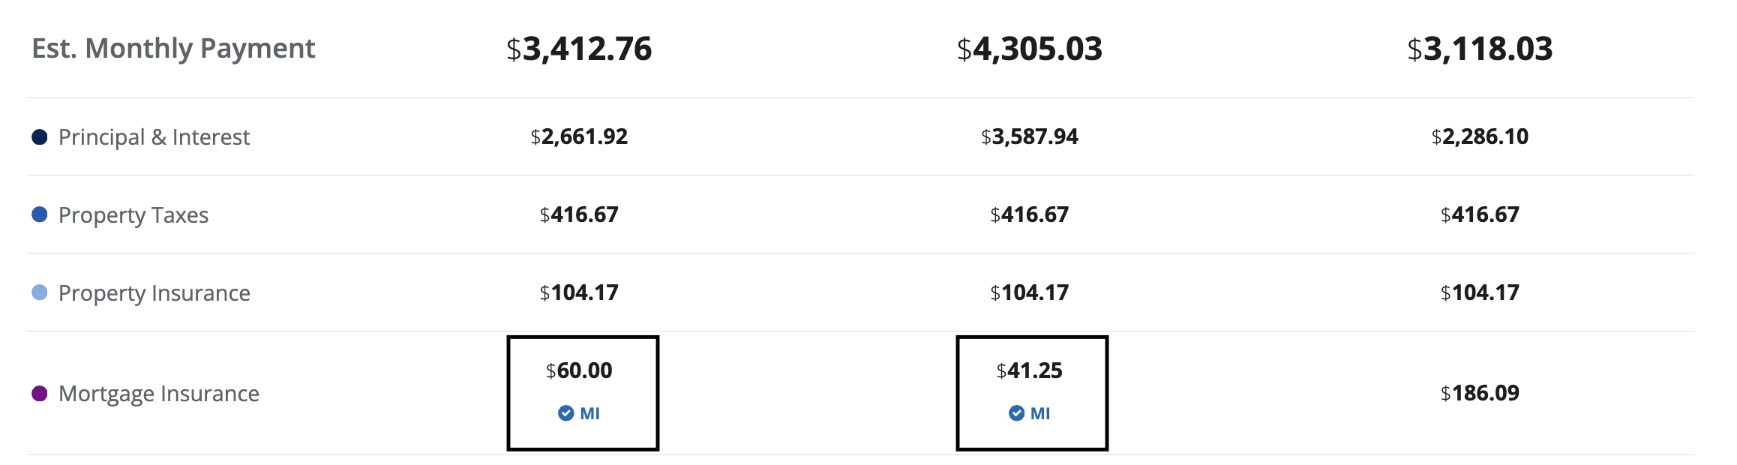Click the $2,286.10 principal and interest amount
Image resolution: width=1737 pixels, height=465 pixels.
[1480, 136]
